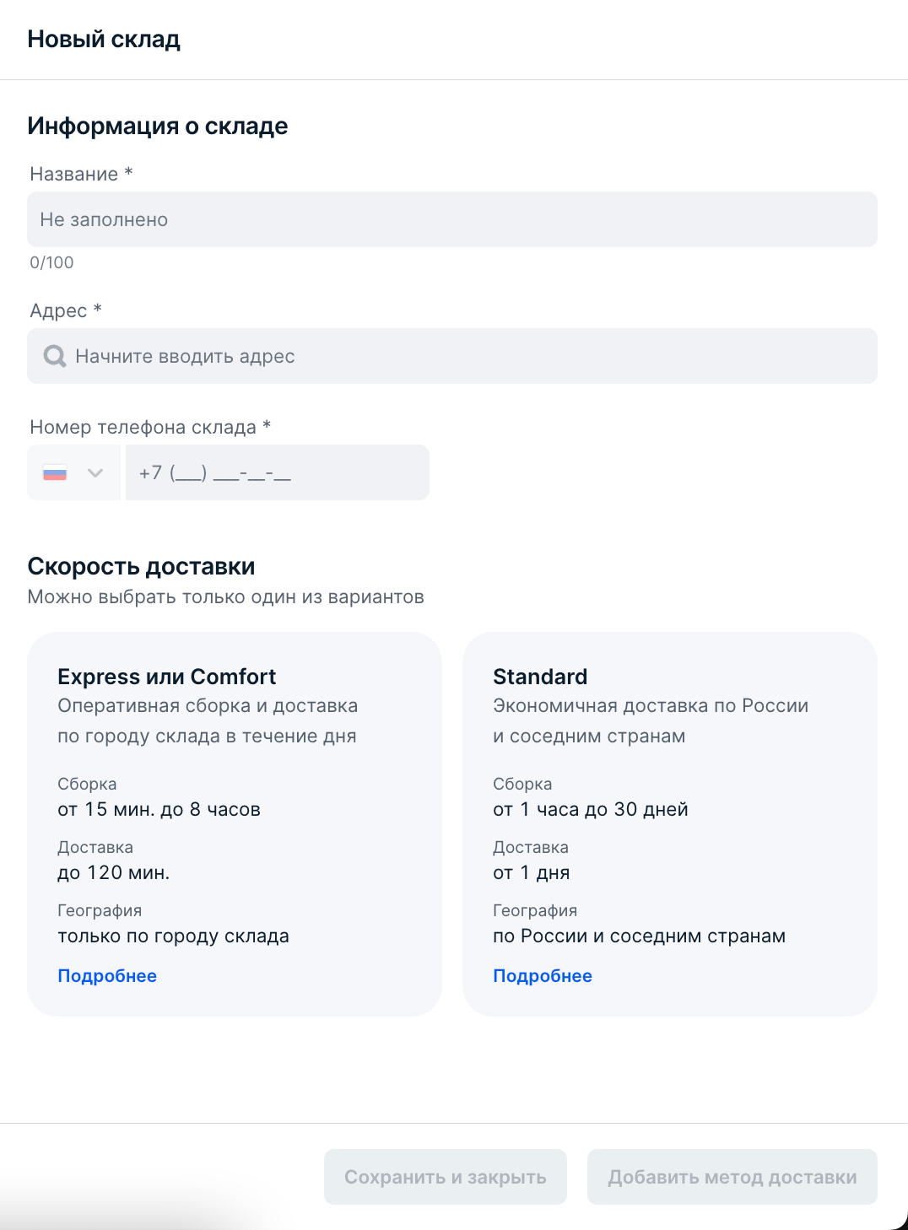
Task: Click the Информация о складе heading
Action: point(158,126)
